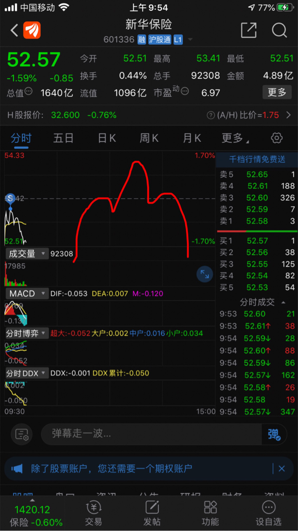Screen dimensions: 298x531
Task: Tap the trade with 347 volume
Action: point(257,412)
